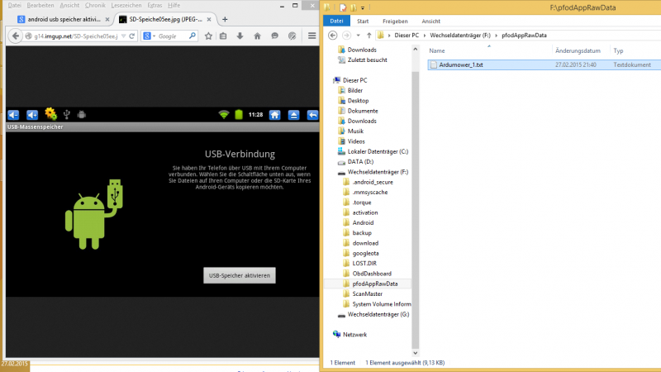The image size is (661, 372).
Task: Open Bearbeiten menu in Firefox
Action: [40, 5]
